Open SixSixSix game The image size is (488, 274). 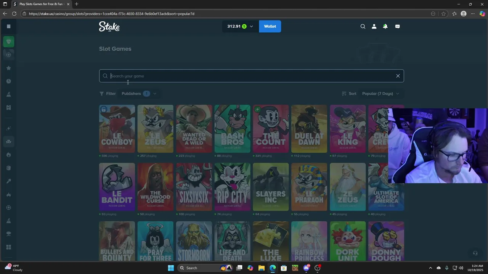point(194,187)
